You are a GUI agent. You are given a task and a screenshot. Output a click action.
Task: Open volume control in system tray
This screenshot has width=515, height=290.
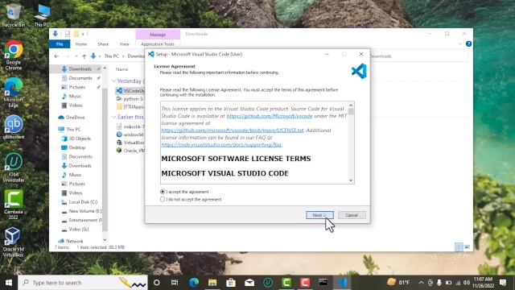tap(467, 283)
